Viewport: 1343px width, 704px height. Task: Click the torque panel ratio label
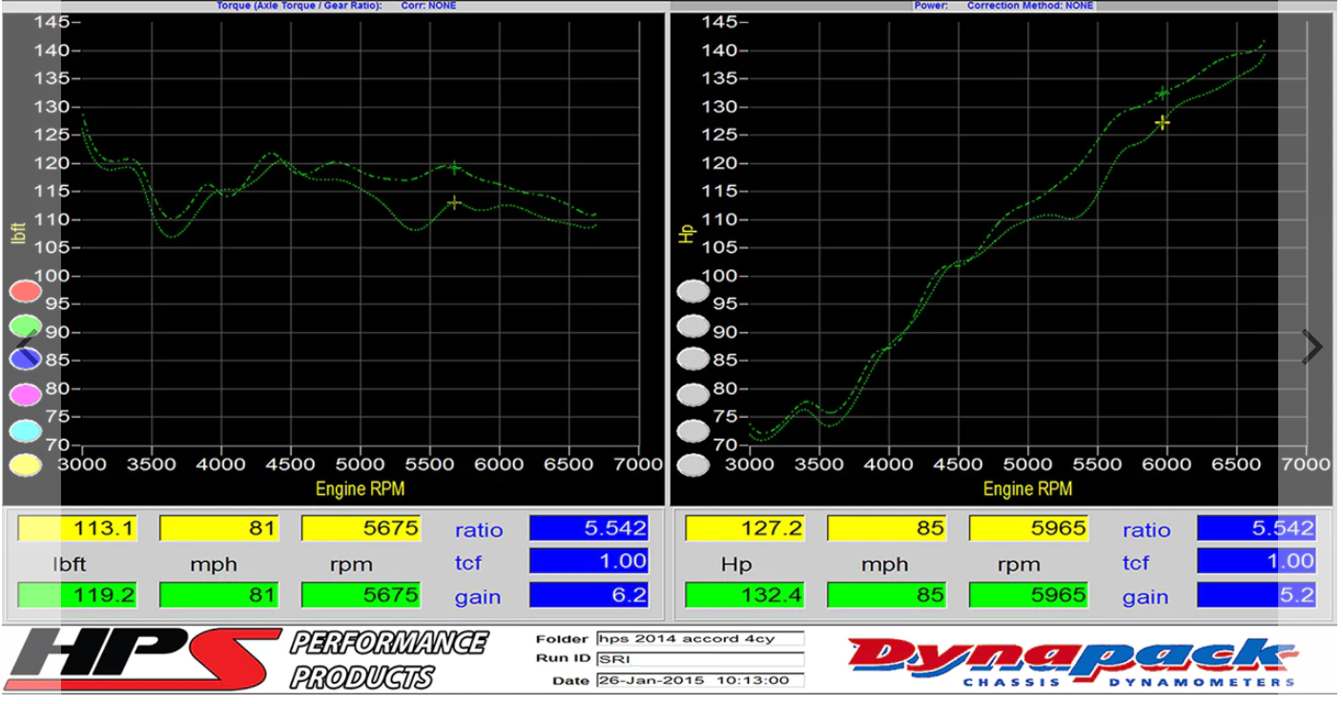pyautogui.click(x=479, y=530)
